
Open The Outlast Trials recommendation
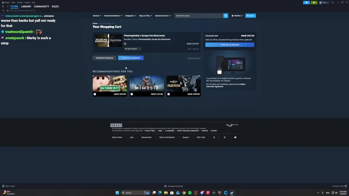(x=183, y=86)
